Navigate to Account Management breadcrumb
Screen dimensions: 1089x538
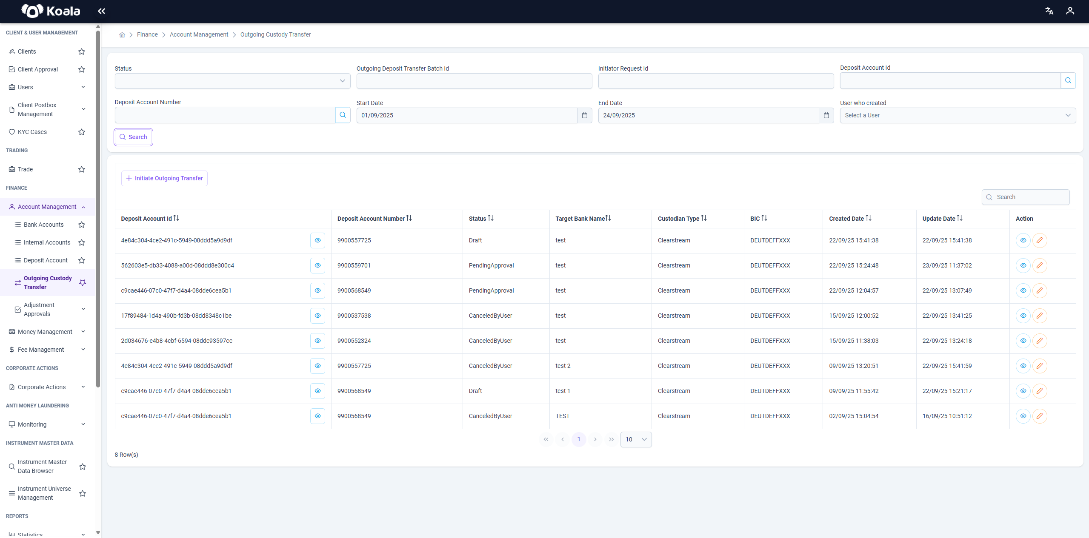[199, 35]
